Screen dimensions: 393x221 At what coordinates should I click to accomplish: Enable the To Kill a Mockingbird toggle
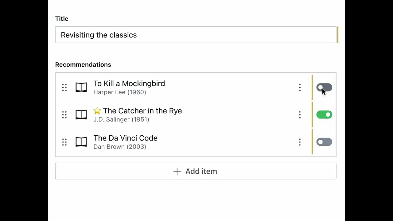pyautogui.click(x=324, y=88)
